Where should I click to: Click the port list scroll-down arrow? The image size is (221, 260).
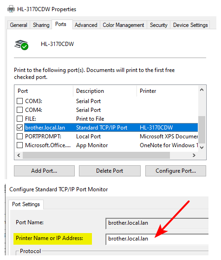click(x=201, y=147)
